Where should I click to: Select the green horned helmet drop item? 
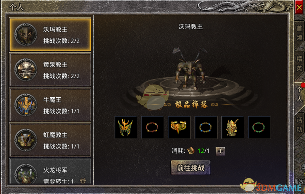pyautogui.click(x=126, y=128)
